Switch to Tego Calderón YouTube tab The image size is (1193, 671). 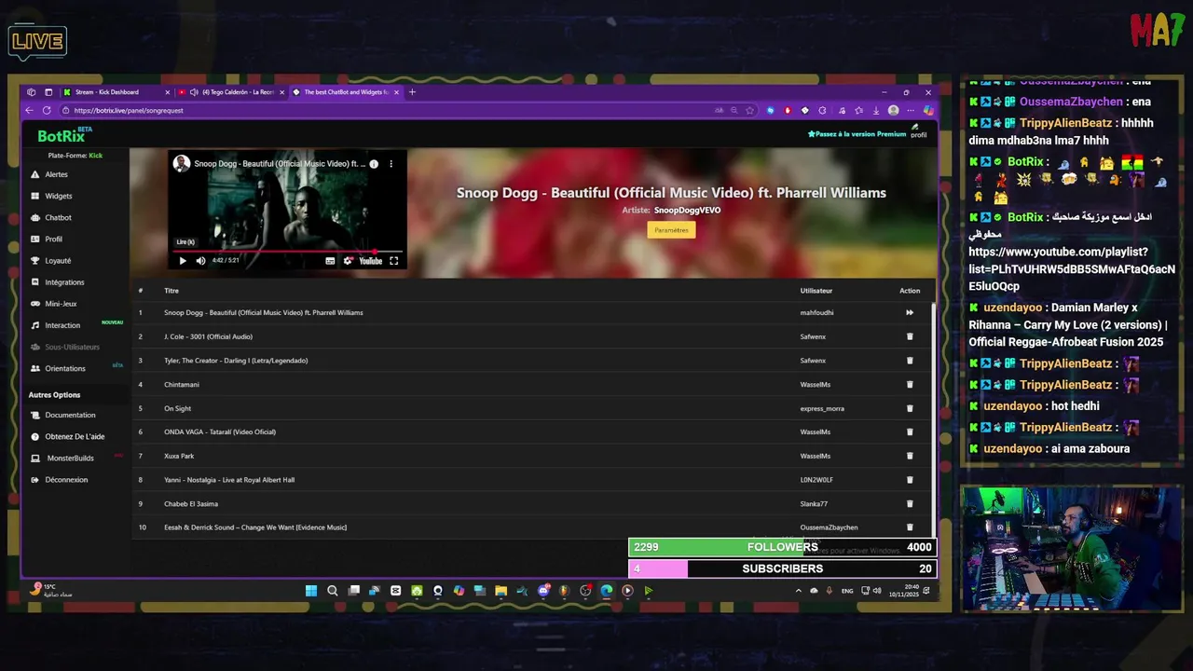click(232, 92)
